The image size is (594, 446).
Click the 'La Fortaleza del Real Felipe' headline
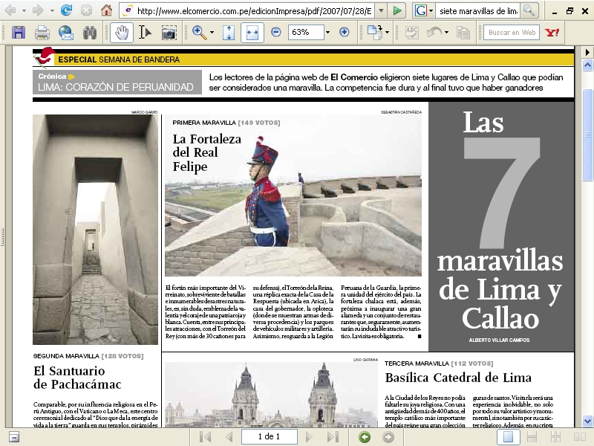[207, 153]
